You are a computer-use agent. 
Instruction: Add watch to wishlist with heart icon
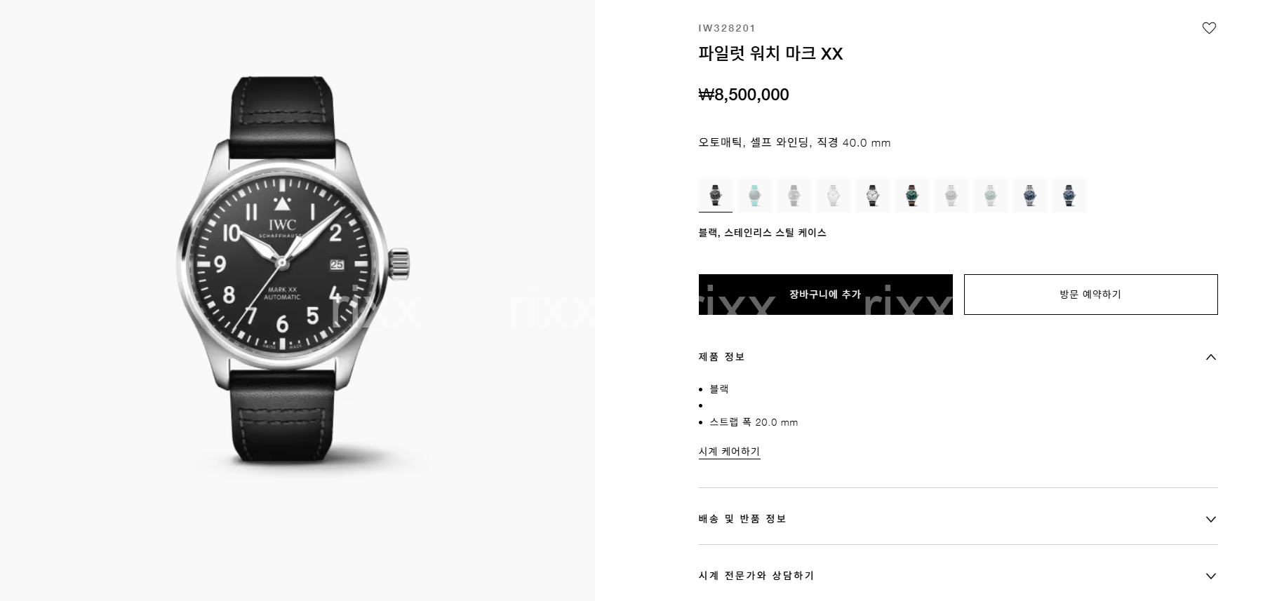point(1209,28)
